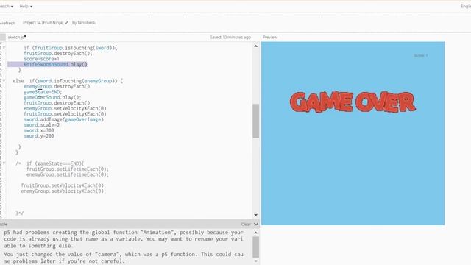Click the fruitGroup.setLifetimeEach(0); commented line
Viewport: 471px width, 265px height.
[68, 169]
